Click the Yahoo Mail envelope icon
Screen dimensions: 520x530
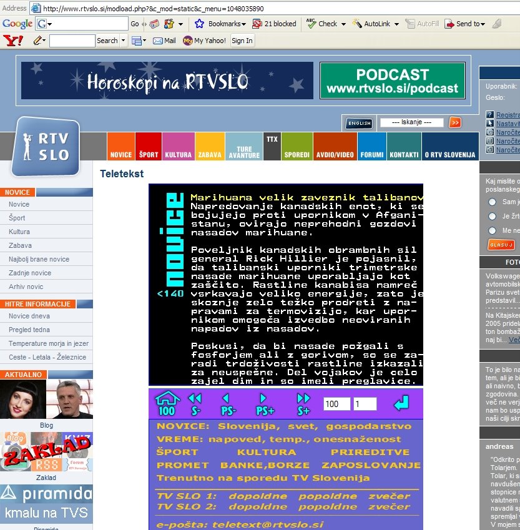tap(158, 41)
